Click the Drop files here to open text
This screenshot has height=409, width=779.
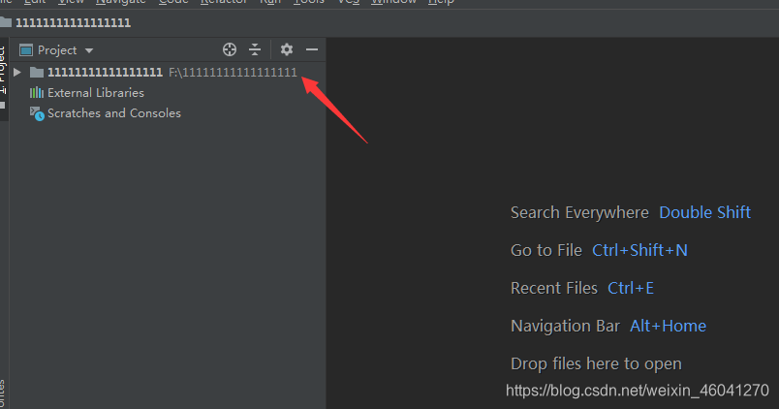click(596, 363)
